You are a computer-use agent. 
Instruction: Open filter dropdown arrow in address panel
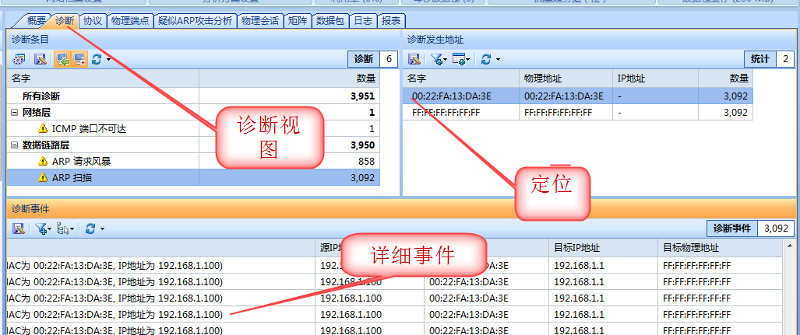[446, 60]
